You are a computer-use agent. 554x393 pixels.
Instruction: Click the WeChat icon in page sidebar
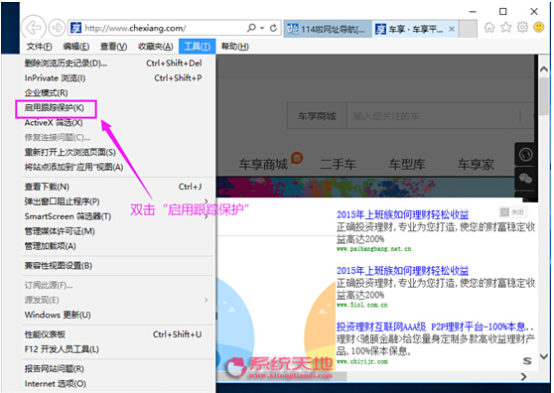(x=526, y=179)
